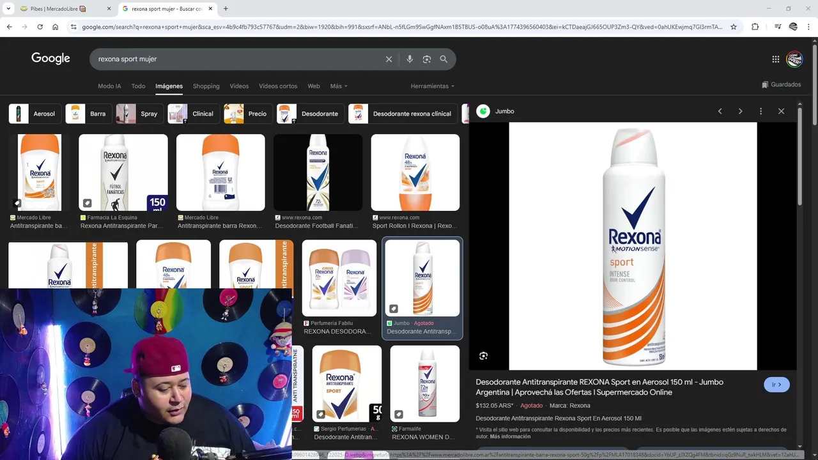This screenshot has width=818, height=460.
Task: Filter images by the Barra chip
Action: coord(89,114)
